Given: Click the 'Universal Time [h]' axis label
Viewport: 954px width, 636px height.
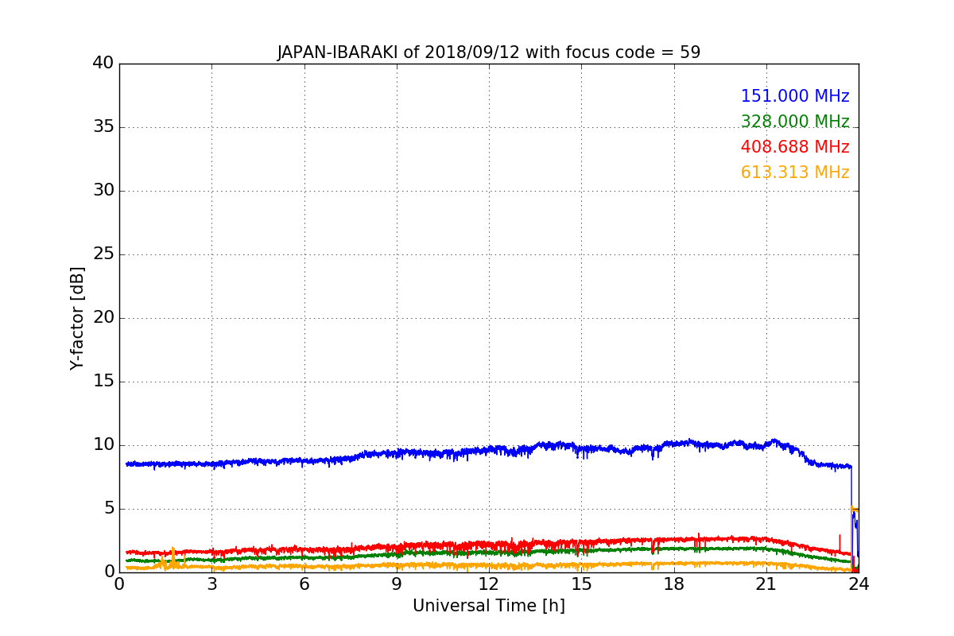Looking at the screenshot, I should tap(488, 606).
